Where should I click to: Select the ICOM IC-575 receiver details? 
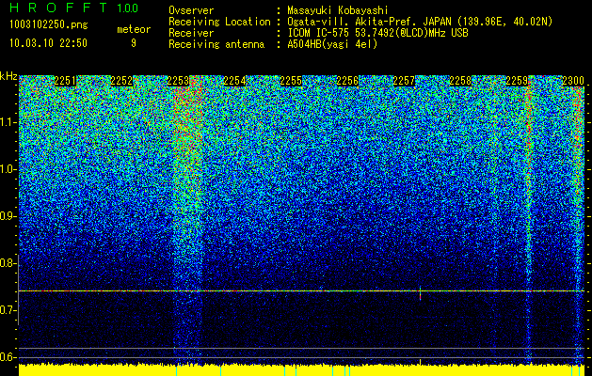377,33
